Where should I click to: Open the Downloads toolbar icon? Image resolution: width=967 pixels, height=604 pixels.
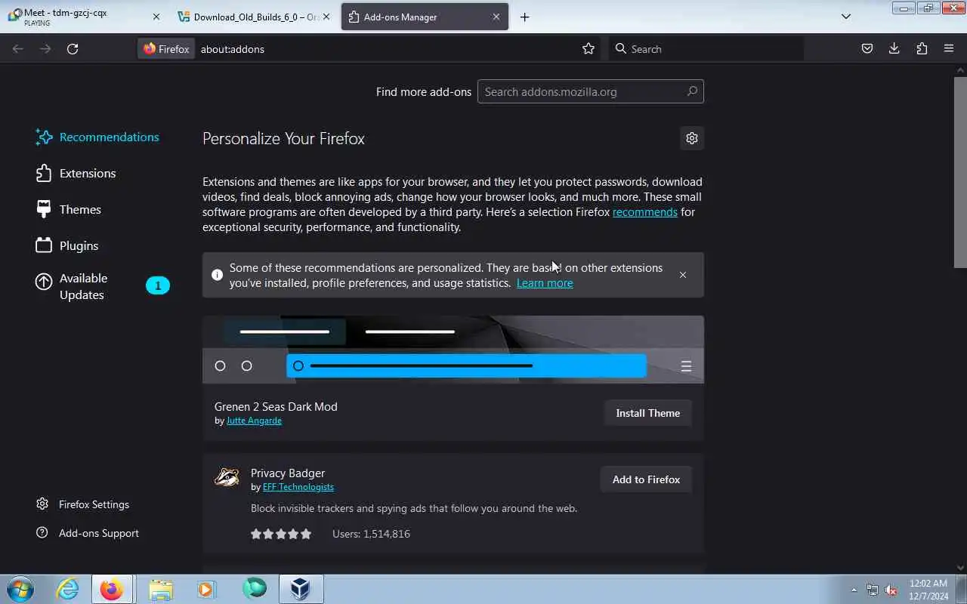click(894, 49)
